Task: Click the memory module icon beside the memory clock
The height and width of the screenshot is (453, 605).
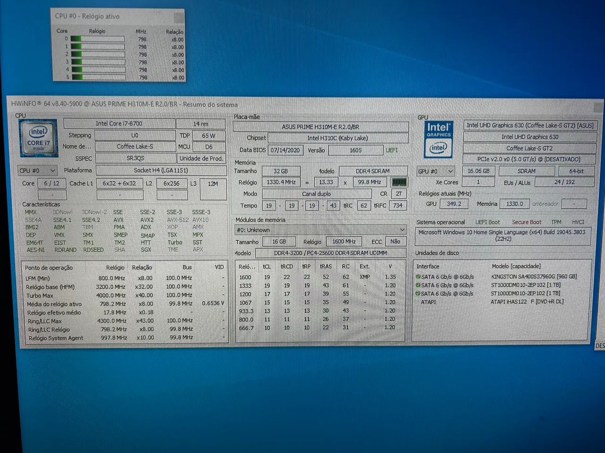Action: click(x=399, y=182)
